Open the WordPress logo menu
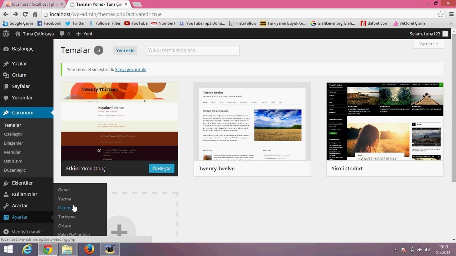The image size is (456, 256). [6, 34]
